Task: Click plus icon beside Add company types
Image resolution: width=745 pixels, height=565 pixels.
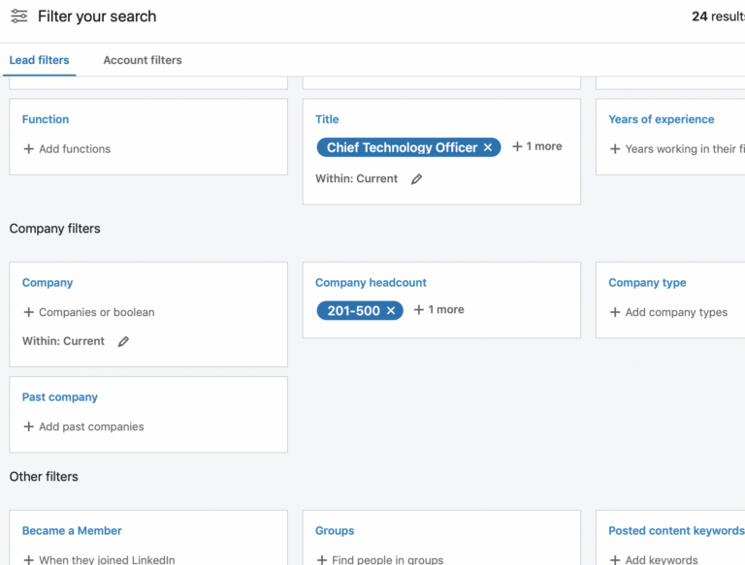Action: click(x=615, y=312)
